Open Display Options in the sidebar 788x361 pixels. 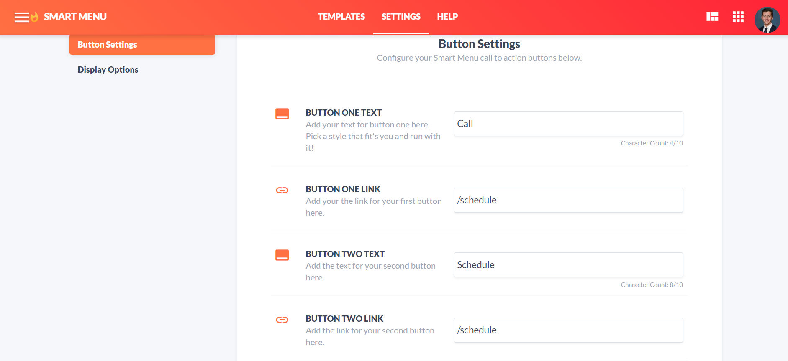click(108, 70)
